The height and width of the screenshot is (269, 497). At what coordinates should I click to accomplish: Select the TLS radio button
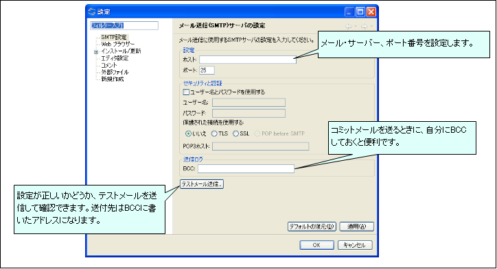[x=214, y=133]
